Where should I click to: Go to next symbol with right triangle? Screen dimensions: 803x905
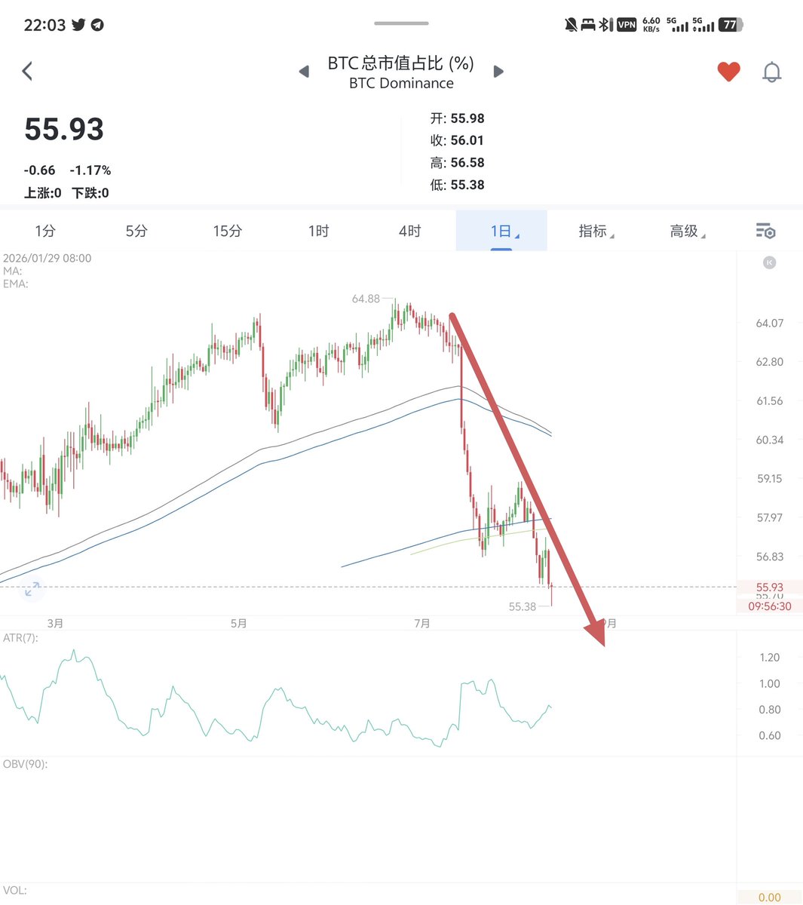click(498, 72)
